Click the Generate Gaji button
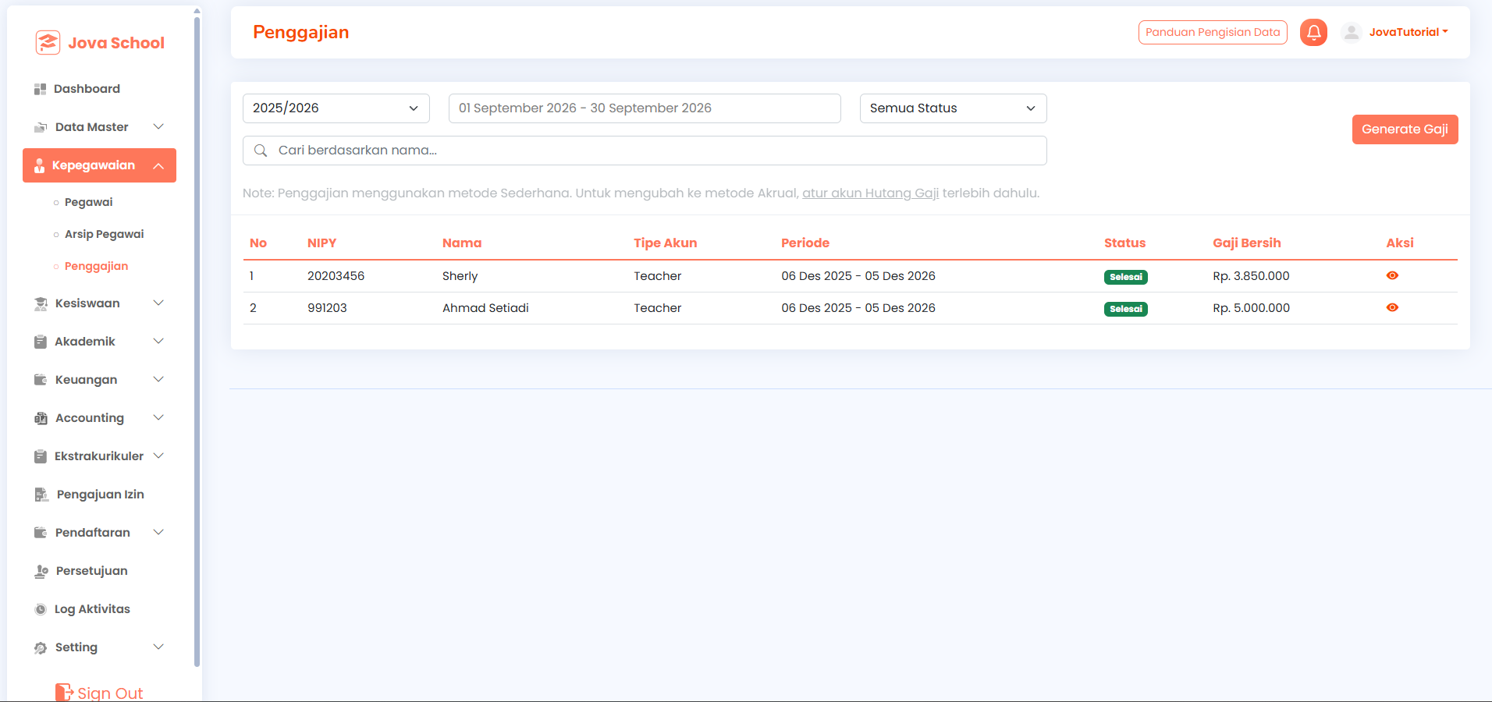1492x702 pixels. [1405, 129]
